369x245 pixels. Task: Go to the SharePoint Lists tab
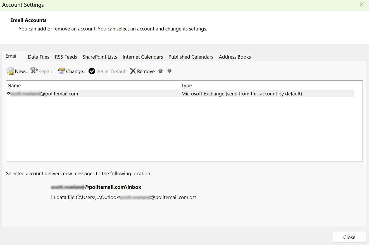(x=100, y=57)
